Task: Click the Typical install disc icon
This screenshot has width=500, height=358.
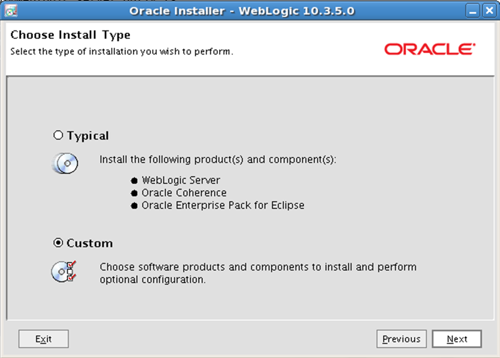Action: click(65, 164)
